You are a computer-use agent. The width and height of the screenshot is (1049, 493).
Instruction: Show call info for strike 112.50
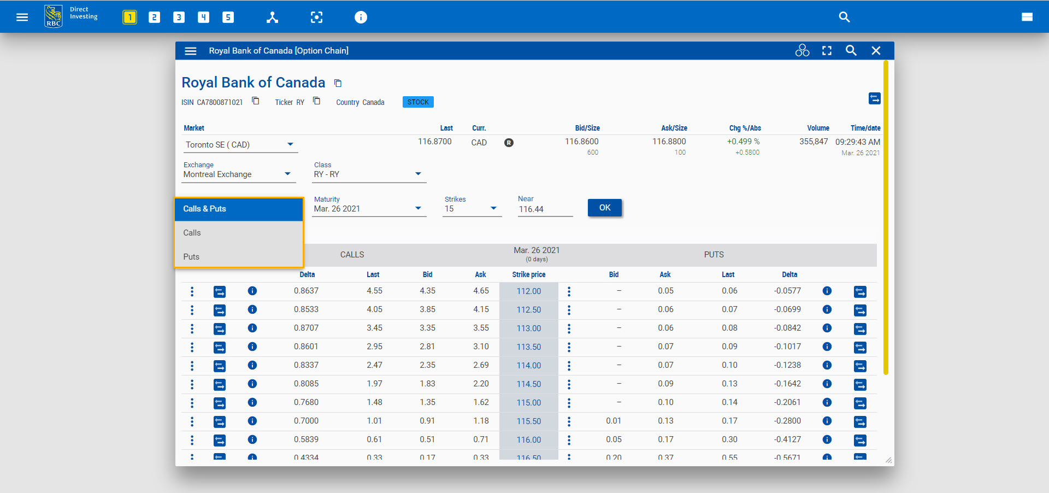[x=252, y=309]
